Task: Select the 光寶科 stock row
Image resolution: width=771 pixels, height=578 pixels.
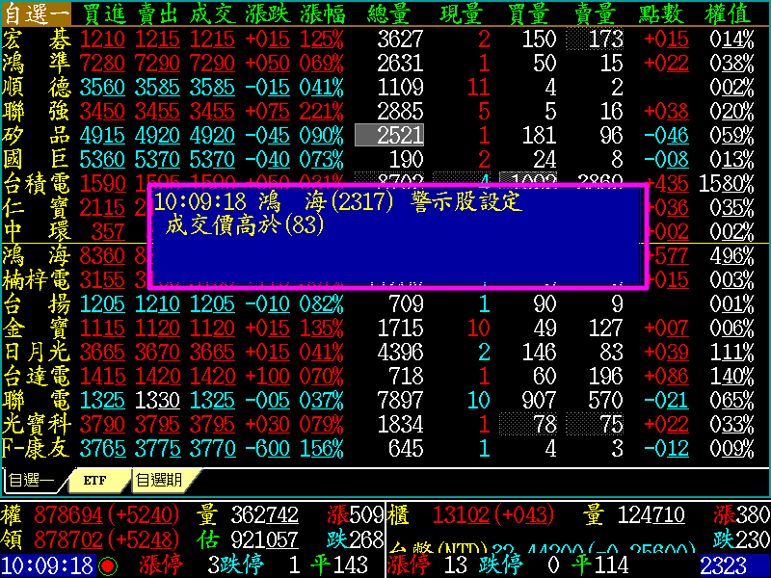Action: click(x=37, y=424)
